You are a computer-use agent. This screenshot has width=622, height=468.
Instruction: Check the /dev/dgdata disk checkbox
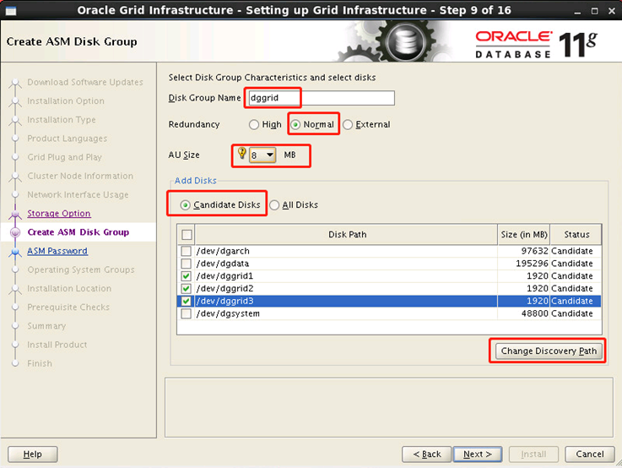click(x=186, y=264)
